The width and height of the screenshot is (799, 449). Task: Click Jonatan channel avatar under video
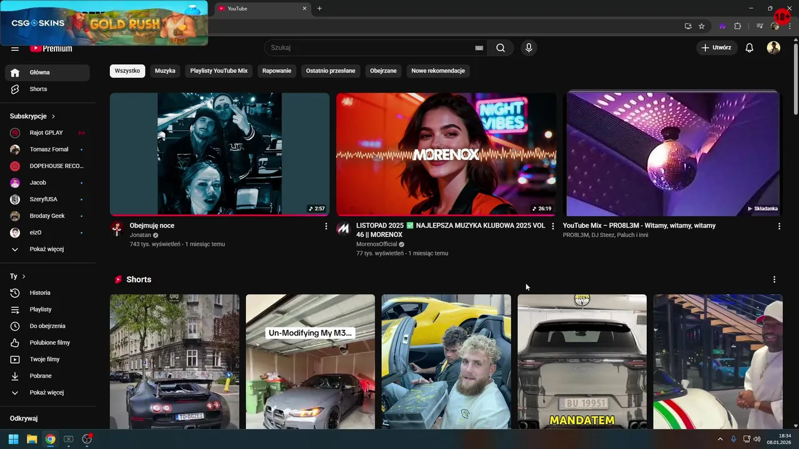(117, 228)
